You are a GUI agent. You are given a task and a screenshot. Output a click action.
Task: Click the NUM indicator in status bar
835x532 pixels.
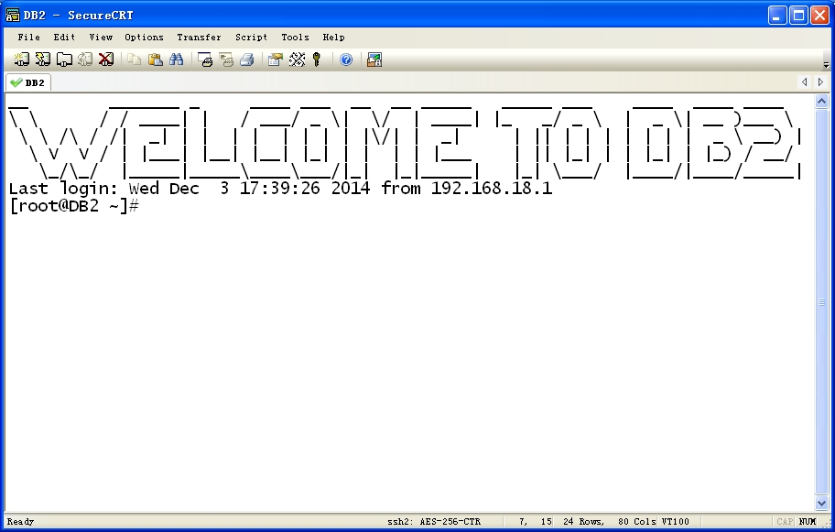click(x=808, y=522)
